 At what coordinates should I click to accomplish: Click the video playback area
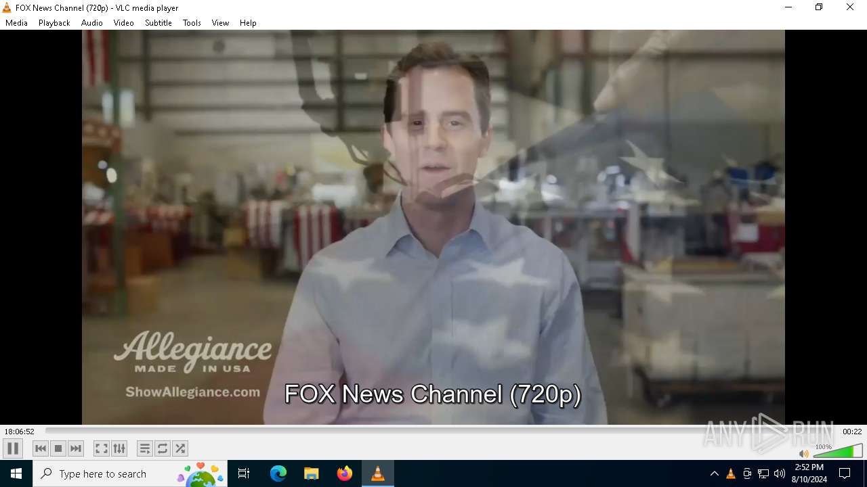tap(433, 227)
